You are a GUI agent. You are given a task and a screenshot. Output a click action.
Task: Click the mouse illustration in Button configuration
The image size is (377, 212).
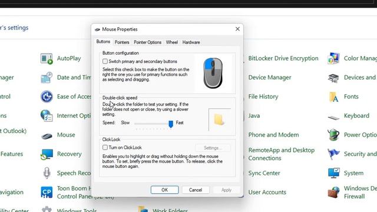pos(213,73)
